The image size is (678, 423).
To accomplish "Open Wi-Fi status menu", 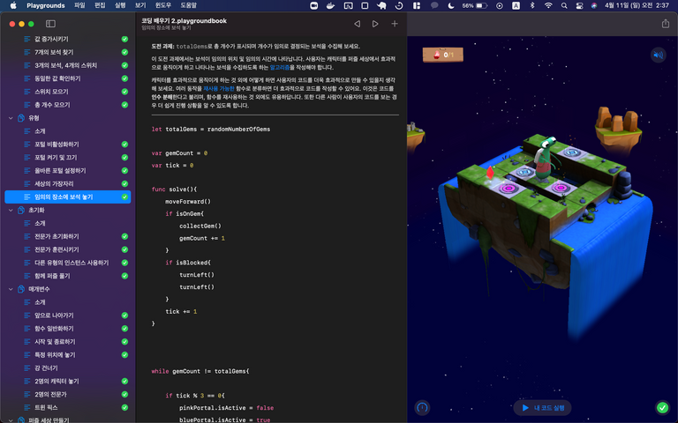I will (x=548, y=5).
